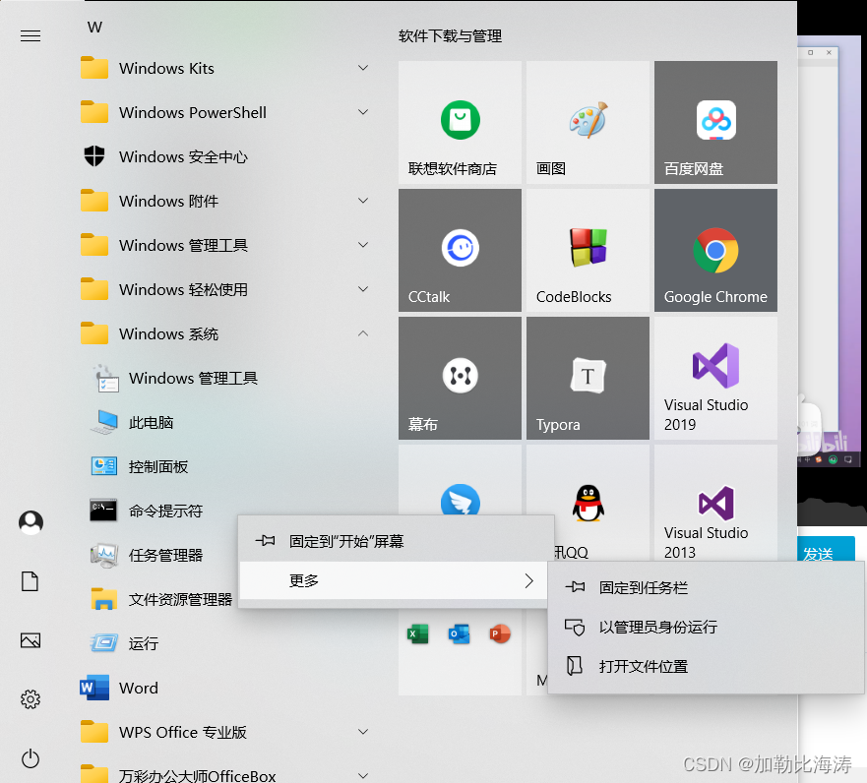Viewport: 867px width, 783px height.
Task: Click the user account avatar in sidebar
Action: point(30,522)
